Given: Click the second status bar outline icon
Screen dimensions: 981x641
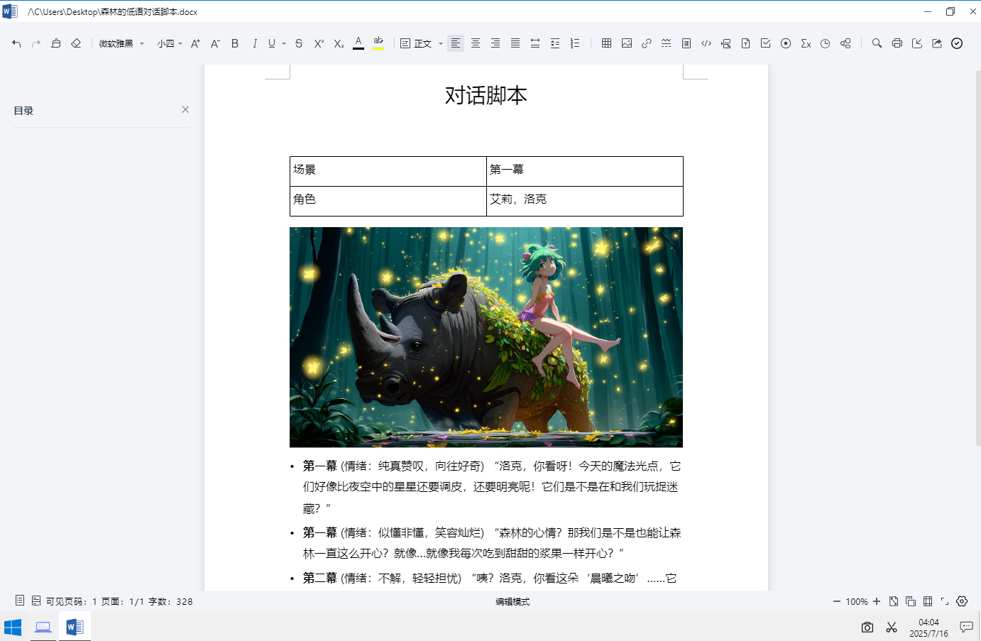Looking at the screenshot, I should point(36,601).
